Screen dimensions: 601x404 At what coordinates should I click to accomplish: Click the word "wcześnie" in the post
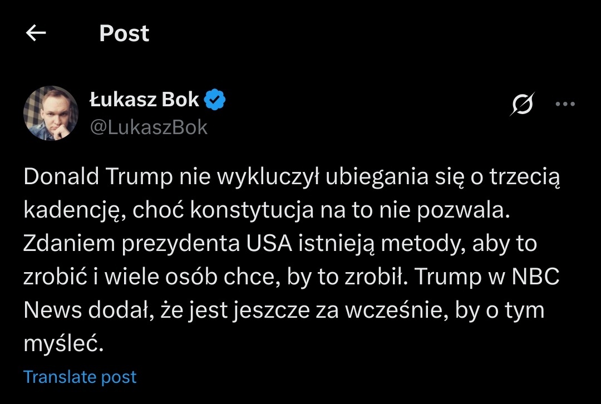click(x=393, y=311)
